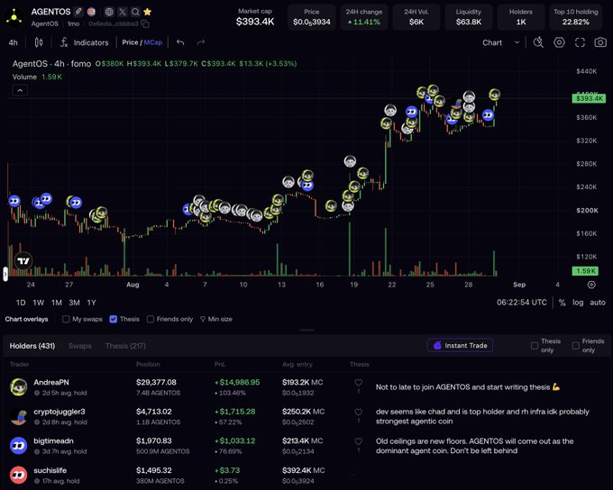Switch to the Thesis (217) tab
613x490 pixels.
(125, 346)
